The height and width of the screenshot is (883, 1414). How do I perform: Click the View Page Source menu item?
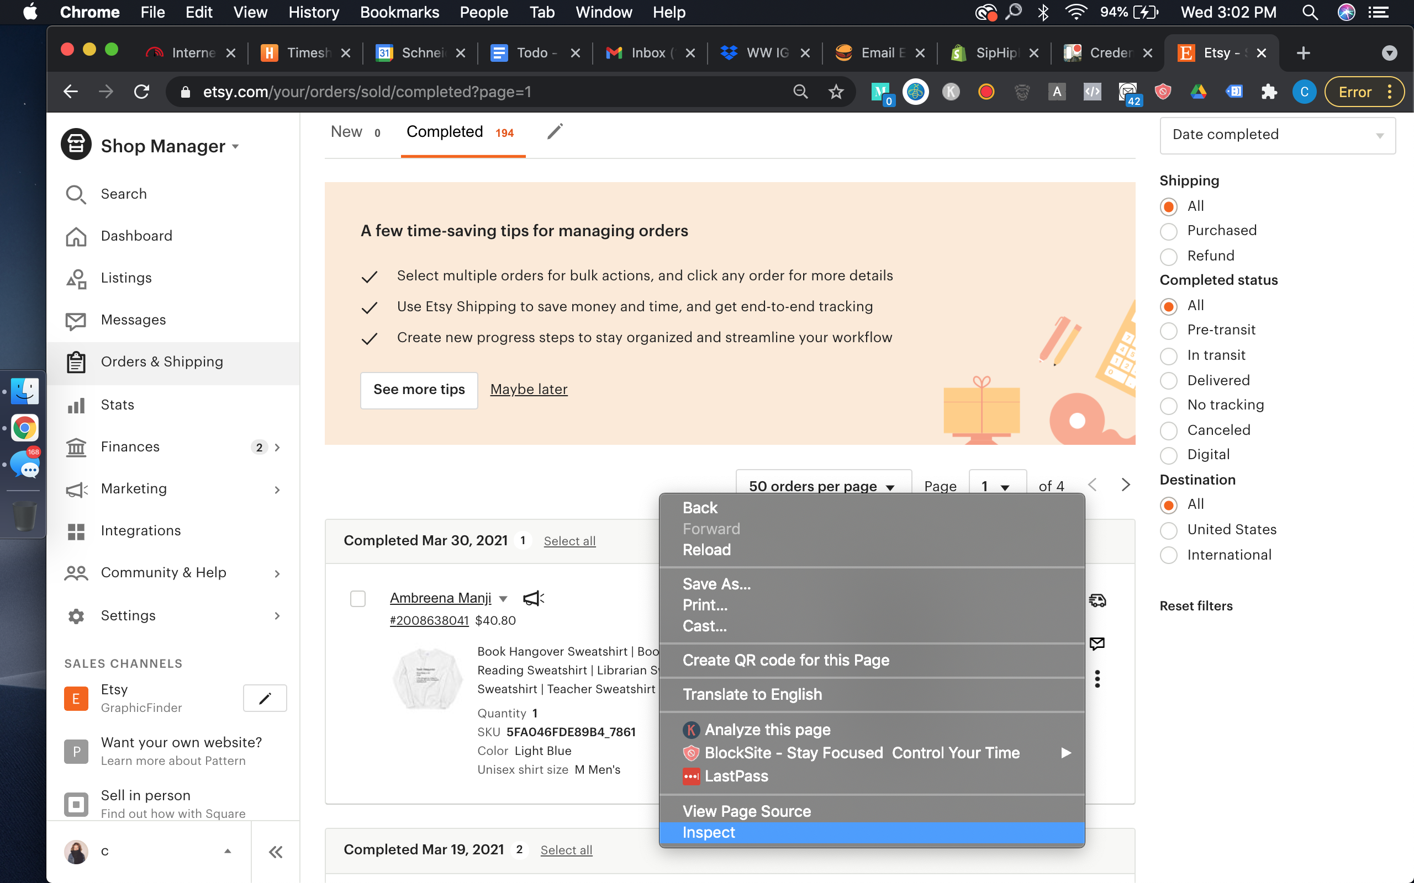click(746, 811)
